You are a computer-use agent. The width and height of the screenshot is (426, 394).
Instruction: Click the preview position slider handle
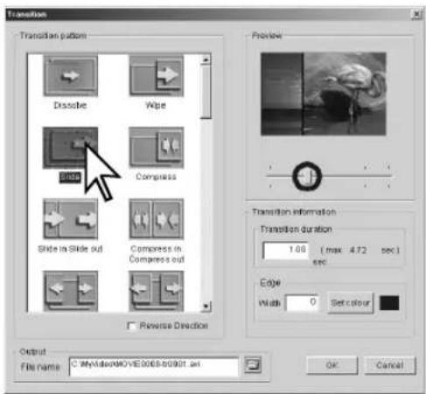click(307, 176)
